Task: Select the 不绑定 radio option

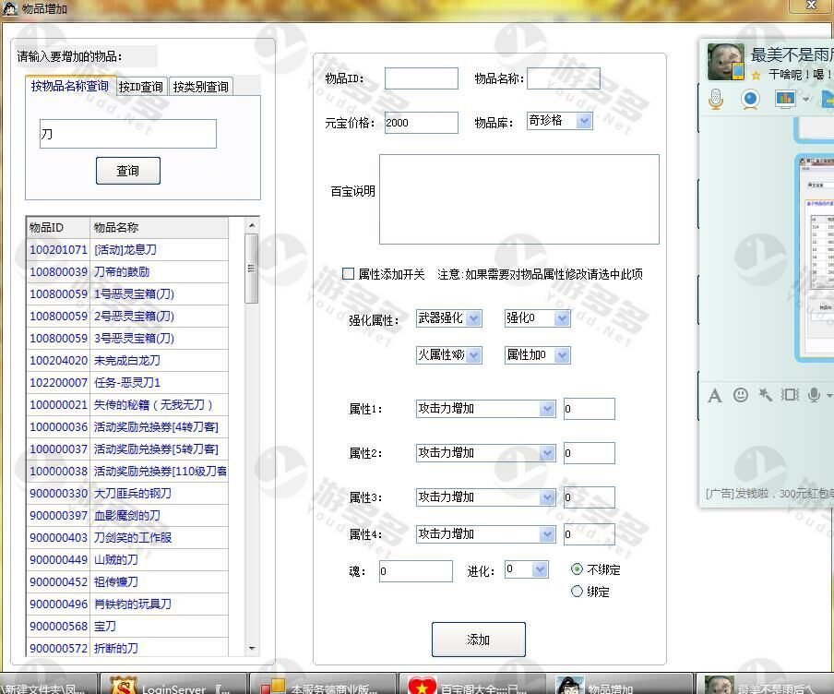Action: click(x=578, y=569)
